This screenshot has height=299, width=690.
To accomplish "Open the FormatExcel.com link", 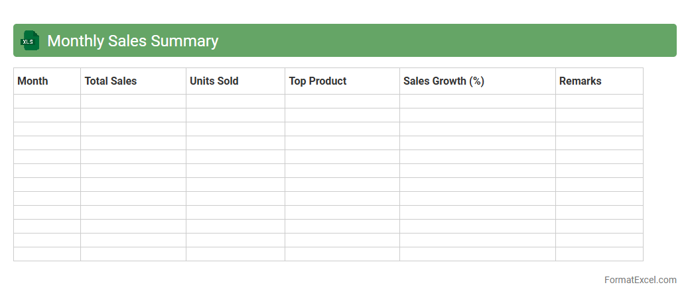I will click(x=640, y=280).
